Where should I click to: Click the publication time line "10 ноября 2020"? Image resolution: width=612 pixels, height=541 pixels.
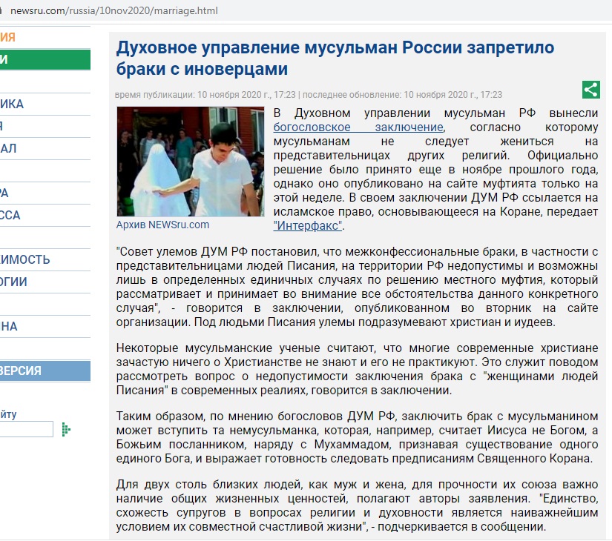(x=309, y=95)
